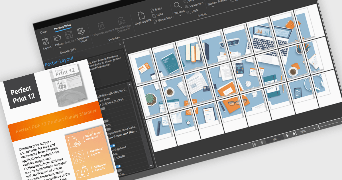Viewport: 342px width, 180px height.
Task: Click the zoom slider minus button
Action: pyautogui.click(x=313, y=129)
